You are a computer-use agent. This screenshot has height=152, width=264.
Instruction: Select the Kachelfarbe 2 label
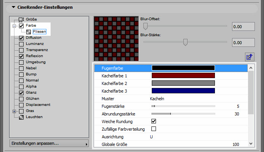(x=114, y=83)
